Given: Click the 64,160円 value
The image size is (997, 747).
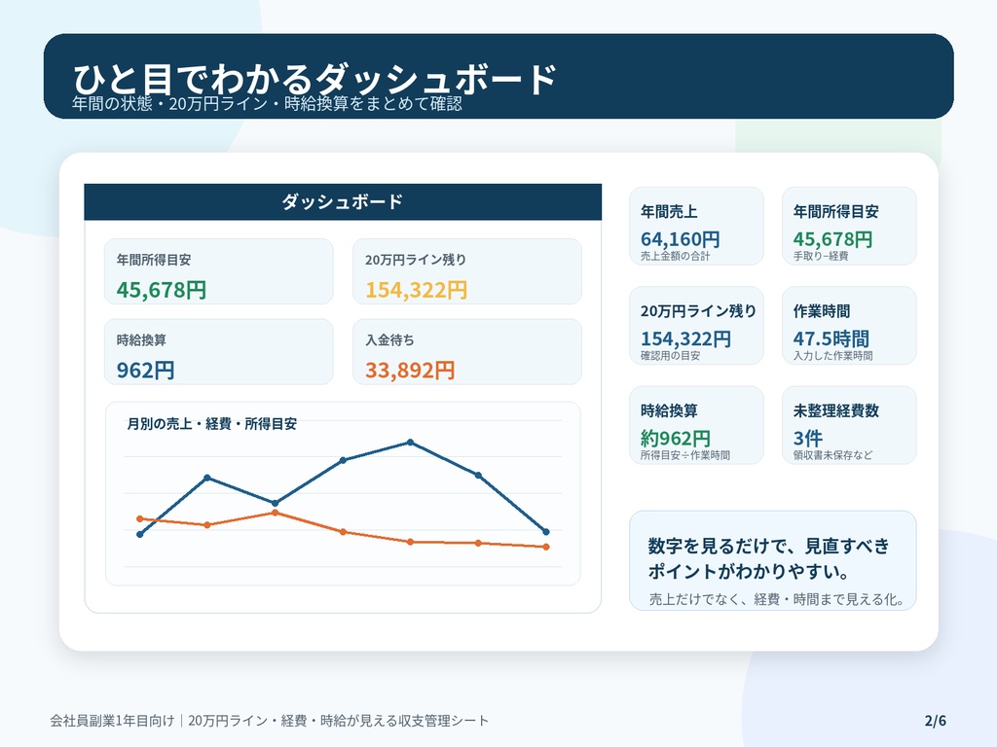Looking at the screenshot, I should point(681,239).
